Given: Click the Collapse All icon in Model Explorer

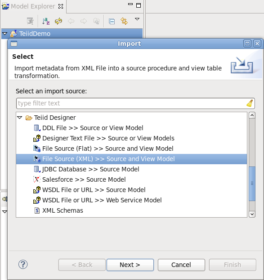Looking at the screenshot, I should tap(112, 22).
